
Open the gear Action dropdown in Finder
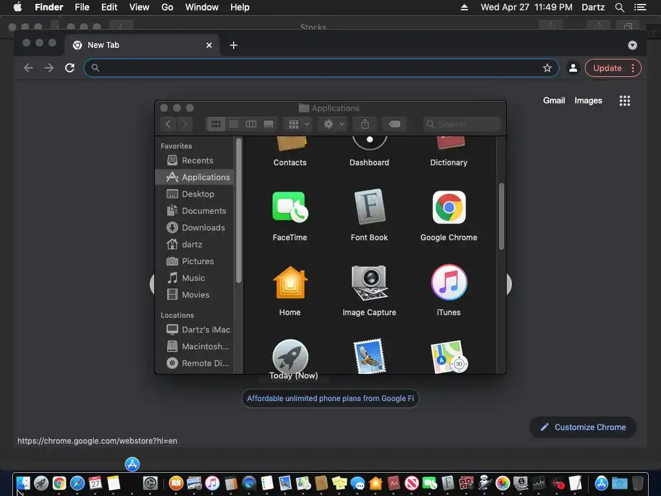334,124
